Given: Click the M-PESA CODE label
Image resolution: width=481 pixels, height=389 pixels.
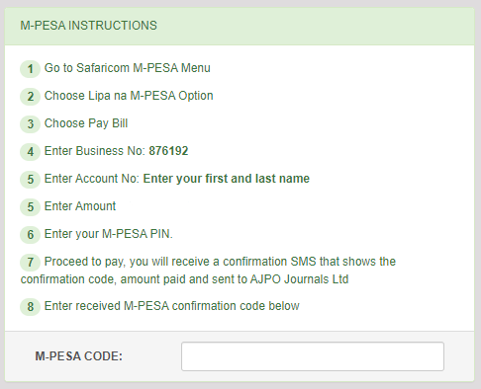Looking at the screenshot, I should click(79, 356).
